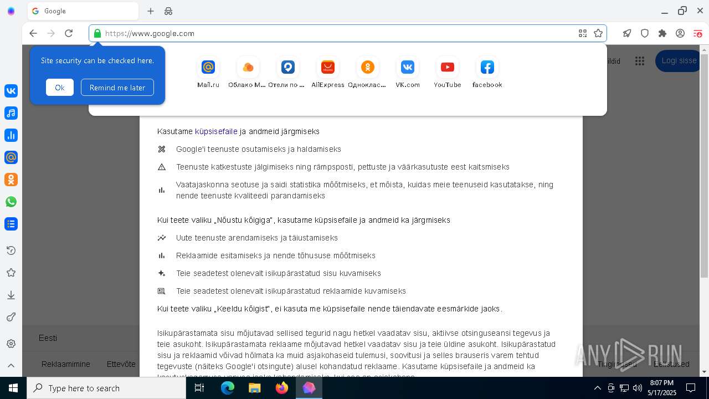Open the extensions puzzle icon
709x399 pixels.
click(x=662, y=33)
